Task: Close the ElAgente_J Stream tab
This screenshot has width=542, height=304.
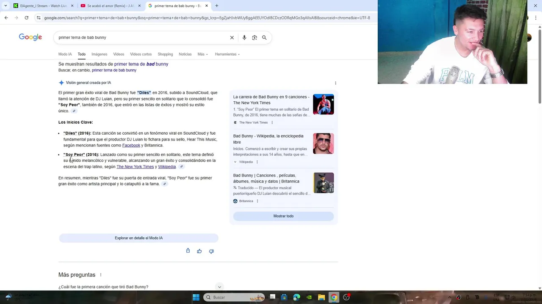Action: (72, 6)
